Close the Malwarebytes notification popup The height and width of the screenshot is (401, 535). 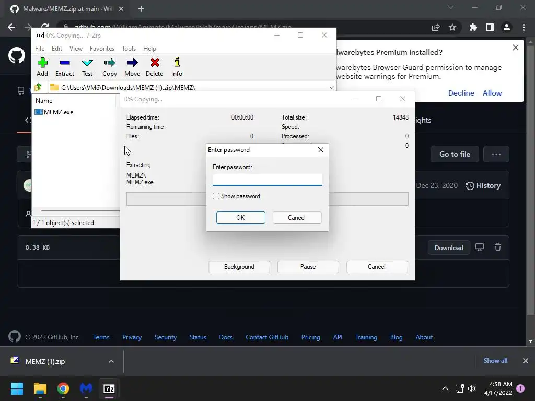tap(516, 48)
